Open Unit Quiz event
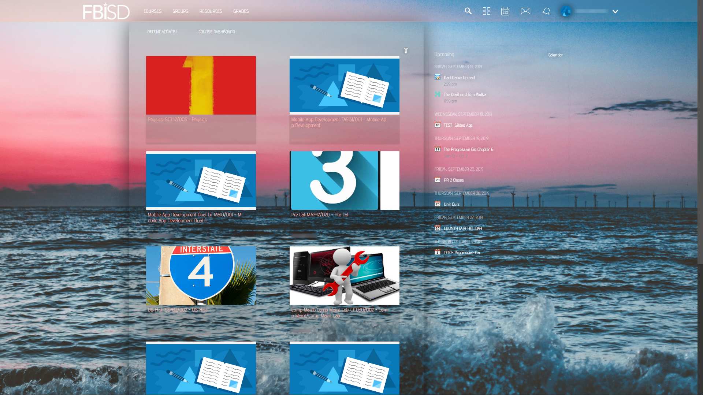Image resolution: width=703 pixels, height=395 pixels. 451,204
